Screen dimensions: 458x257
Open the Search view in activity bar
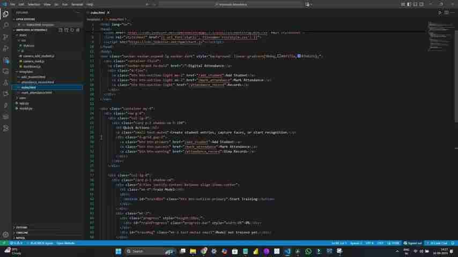tap(6, 25)
